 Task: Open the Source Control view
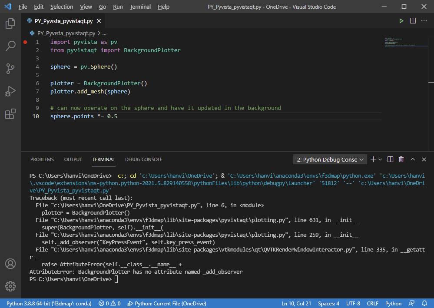click(10, 69)
